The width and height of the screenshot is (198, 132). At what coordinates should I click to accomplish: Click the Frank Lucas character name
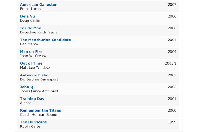point(30,9)
